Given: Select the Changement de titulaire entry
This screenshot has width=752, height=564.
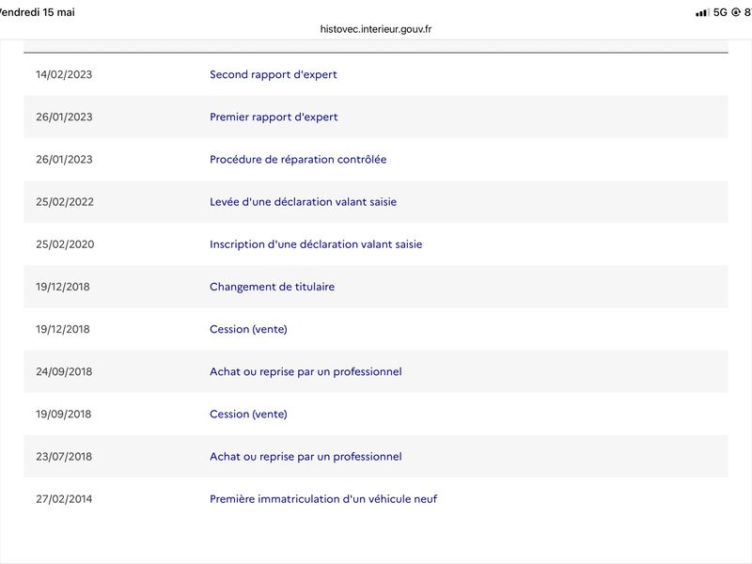Looking at the screenshot, I should [x=272, y=287].
